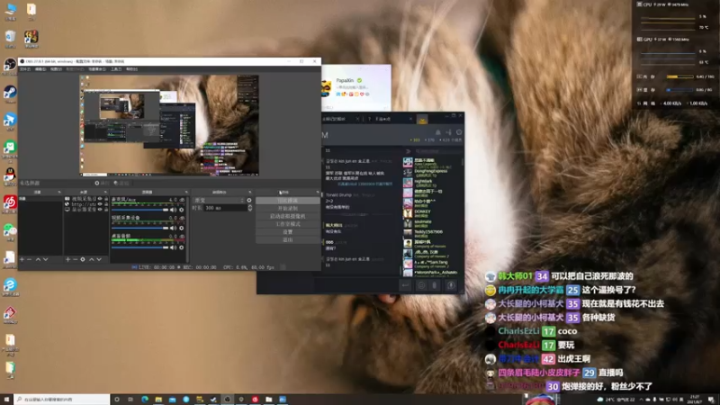Open 工具 menu in OBS
720x405 pixels.
tap(116, 69)
